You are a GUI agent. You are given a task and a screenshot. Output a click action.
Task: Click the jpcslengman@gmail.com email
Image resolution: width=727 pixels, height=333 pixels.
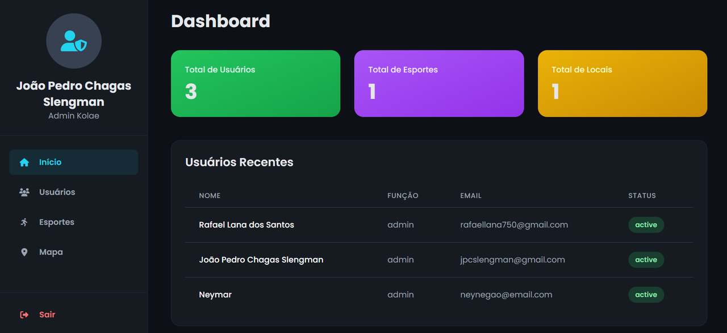[512, 260]
